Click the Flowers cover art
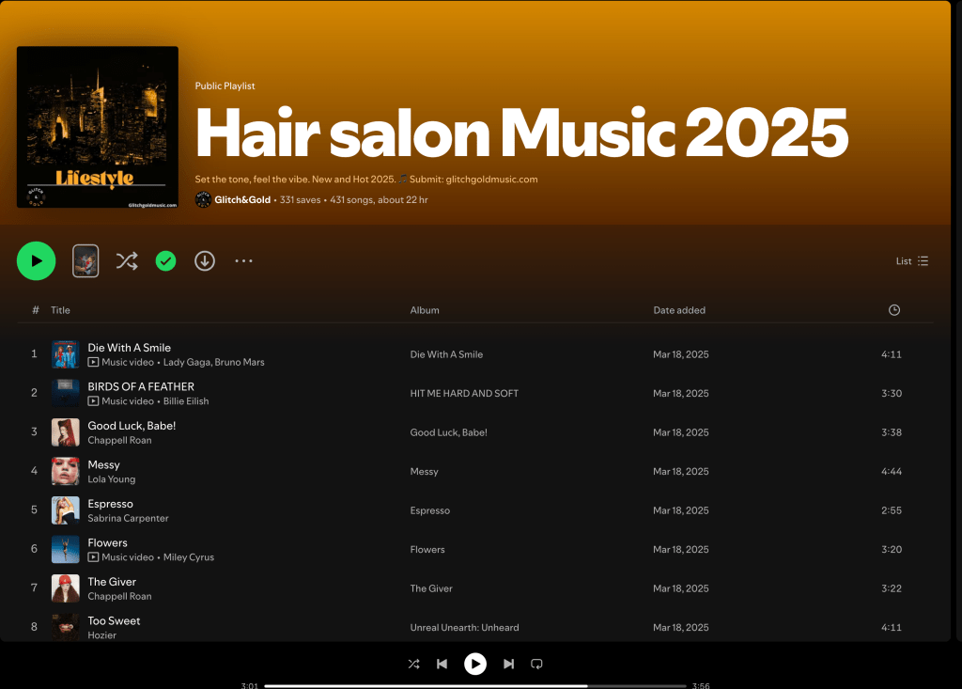 65,550
